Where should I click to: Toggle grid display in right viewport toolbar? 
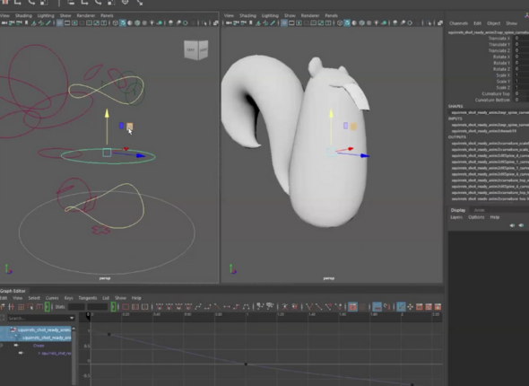(284, 23)
